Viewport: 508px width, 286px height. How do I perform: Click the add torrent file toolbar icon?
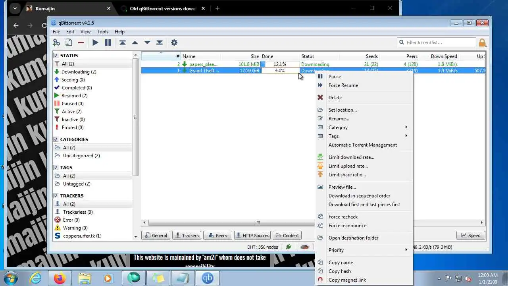[69, 43]
